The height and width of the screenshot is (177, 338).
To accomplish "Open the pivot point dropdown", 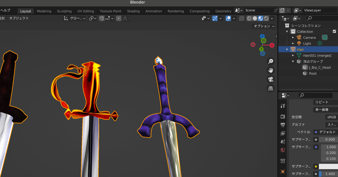I will click(x=93, y=18).
